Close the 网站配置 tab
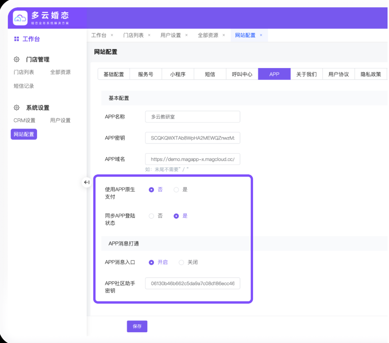 [261, 35]
